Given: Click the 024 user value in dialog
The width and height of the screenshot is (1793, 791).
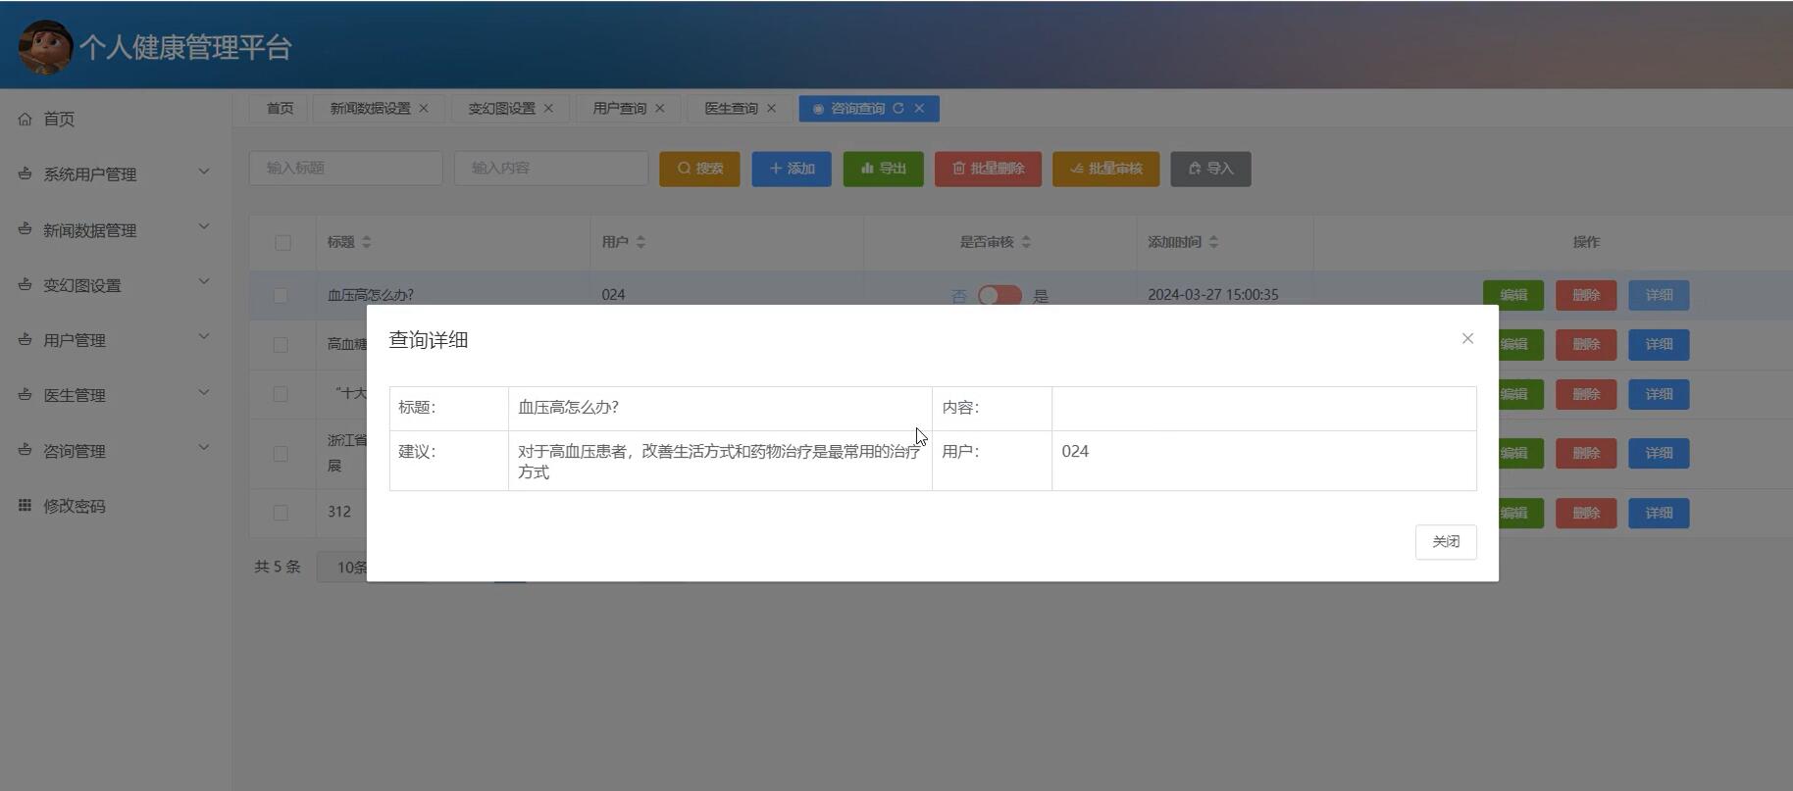Looking at the screenshot, I should (x=1075, y=452).
